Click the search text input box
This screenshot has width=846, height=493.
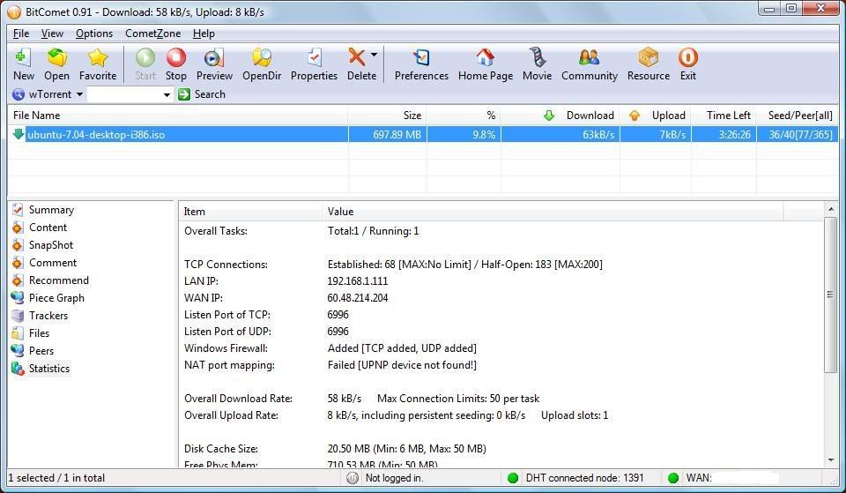124,94
